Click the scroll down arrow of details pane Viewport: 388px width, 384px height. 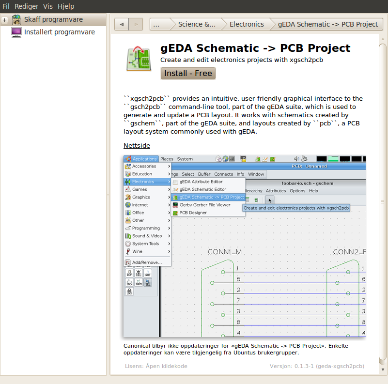click(383, 369)
